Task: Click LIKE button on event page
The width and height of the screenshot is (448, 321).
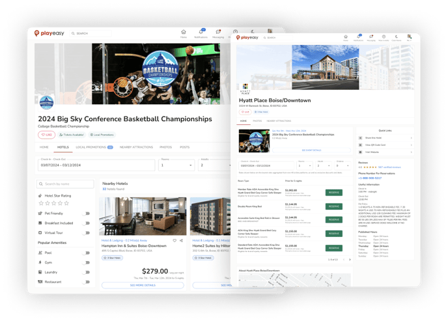Action: click(x=47, y=135)
